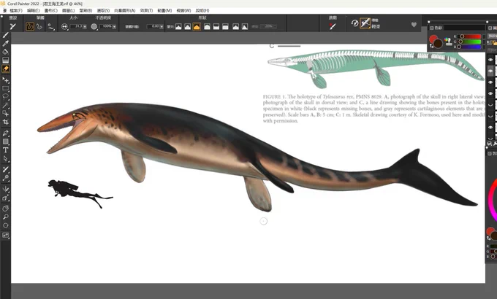The image size is (497, 299).
Task: Select the Lasso tool
Action: [5, 96]
